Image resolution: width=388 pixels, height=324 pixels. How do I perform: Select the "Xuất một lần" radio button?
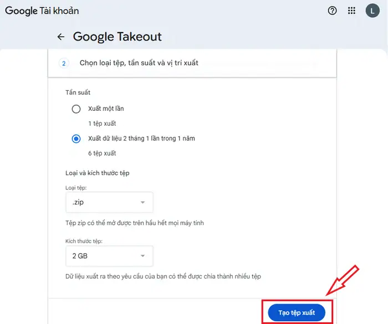[x=76, y=109]
